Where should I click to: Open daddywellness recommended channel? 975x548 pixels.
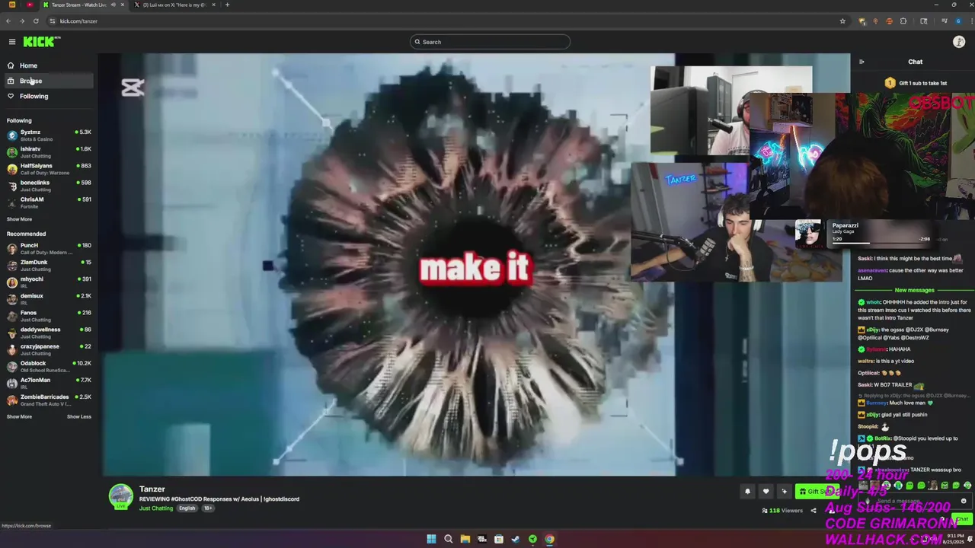49,333
